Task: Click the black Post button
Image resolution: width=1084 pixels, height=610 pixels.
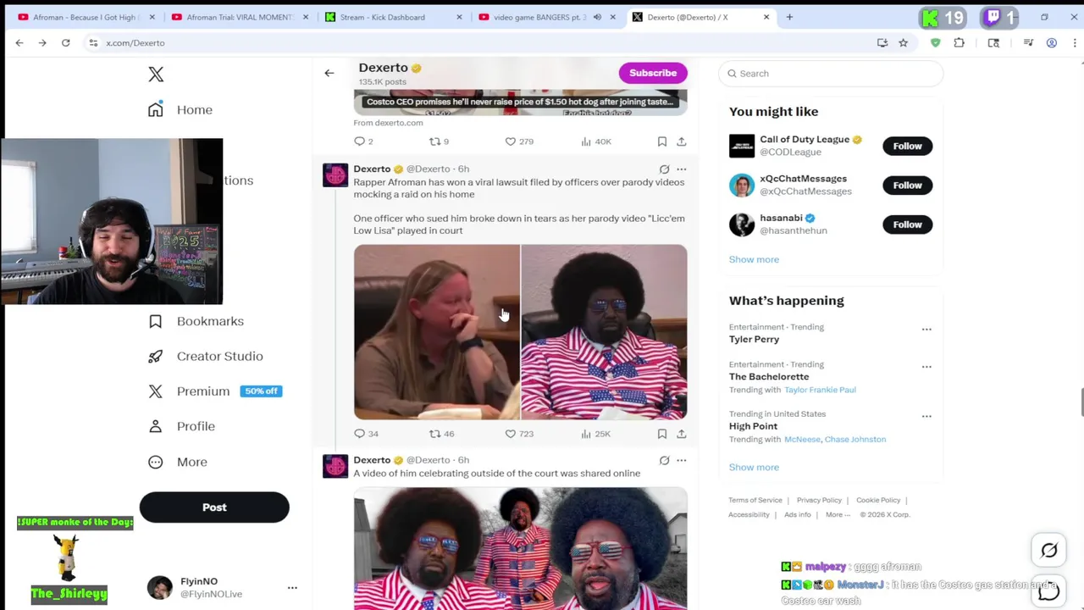Action: [214, 507]
